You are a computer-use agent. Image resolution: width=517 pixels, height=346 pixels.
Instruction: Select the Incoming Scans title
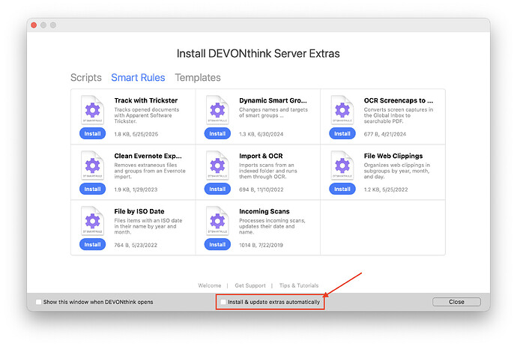tap(264, 211)
